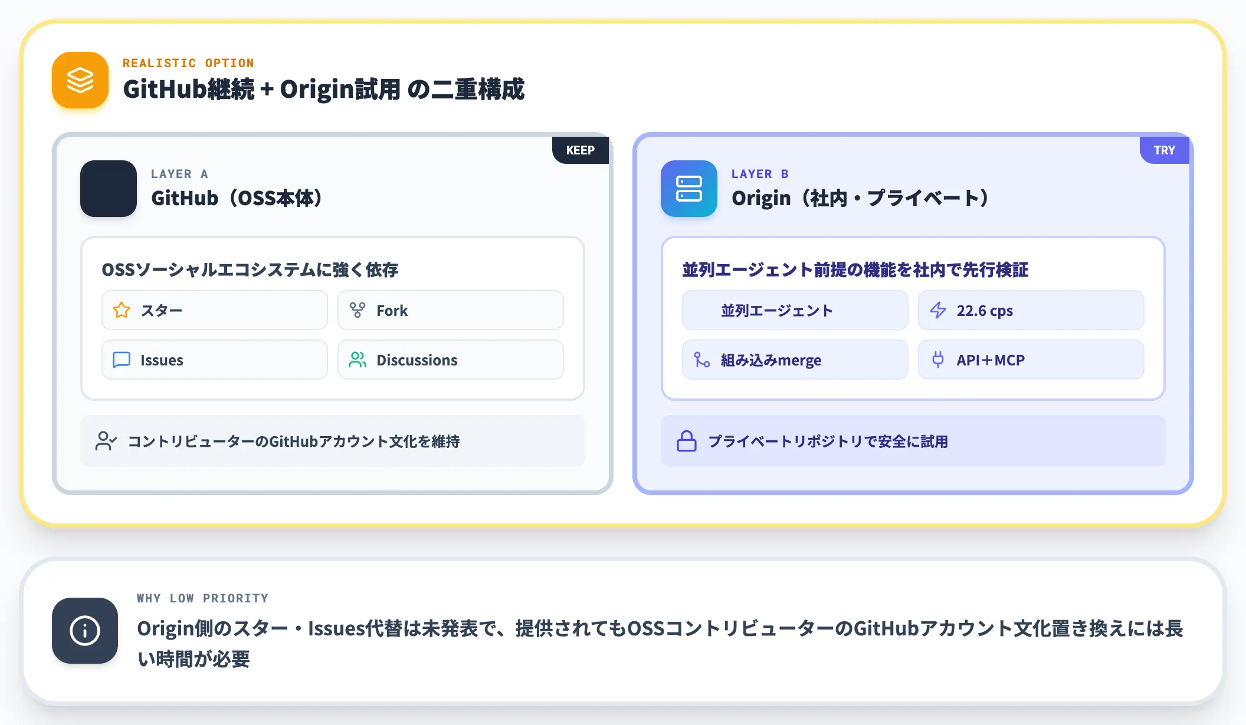This screenshot has width=1246, height=725.
Task: Click the paragraph starting Origin側のスター・Issues代替
Action: click(660, 644)
